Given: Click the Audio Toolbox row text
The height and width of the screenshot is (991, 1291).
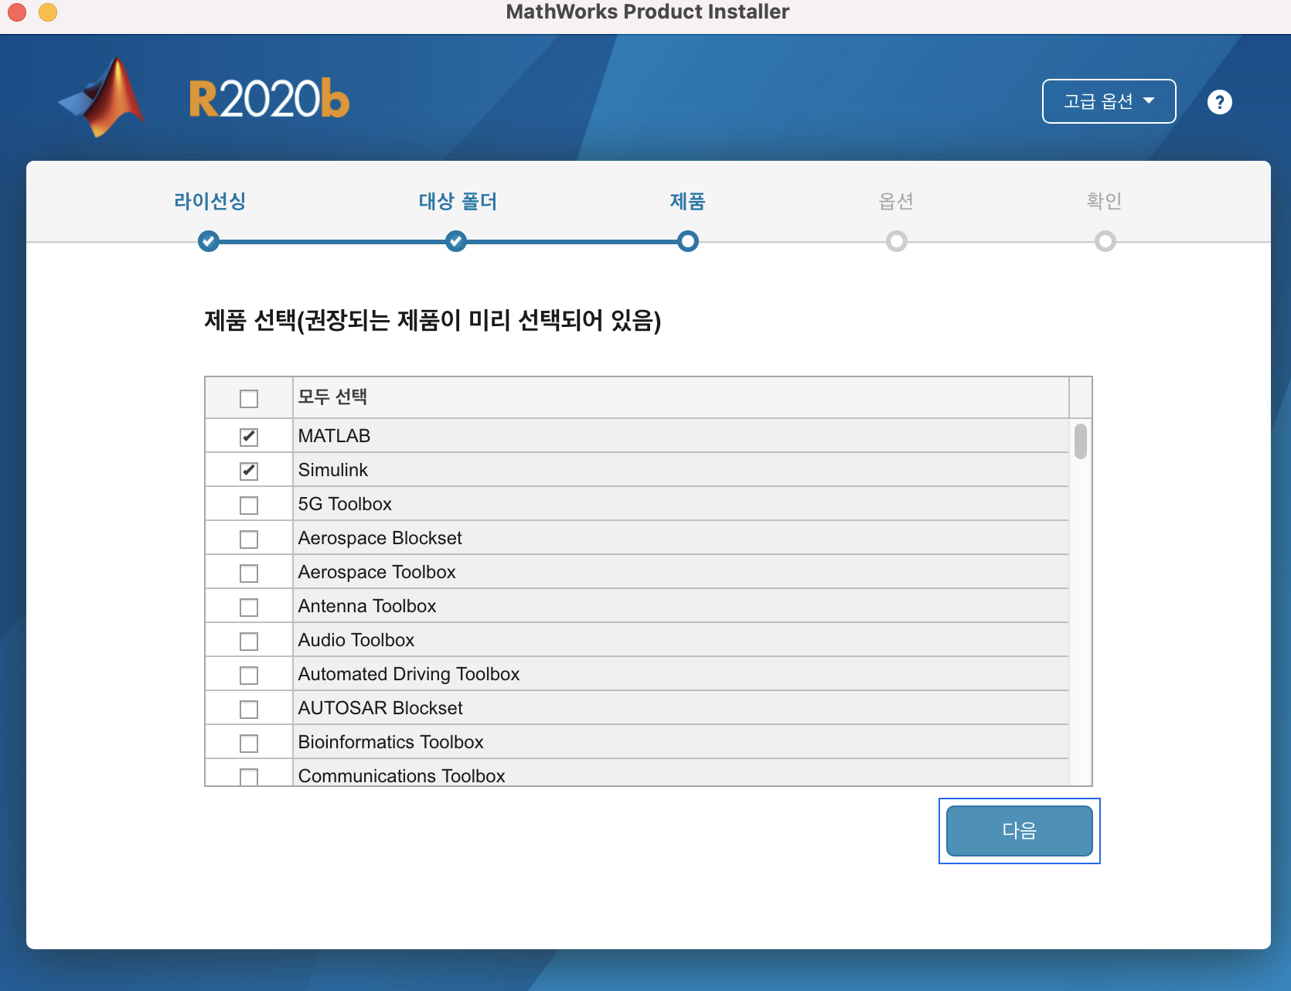Looking at the screenshot, I should tap(356, 640).
